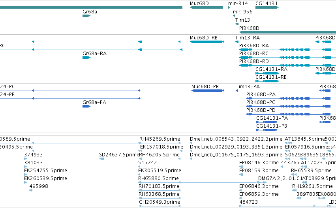
Task: Select the EK254755.5prime EST label
Action: point(45,171)
